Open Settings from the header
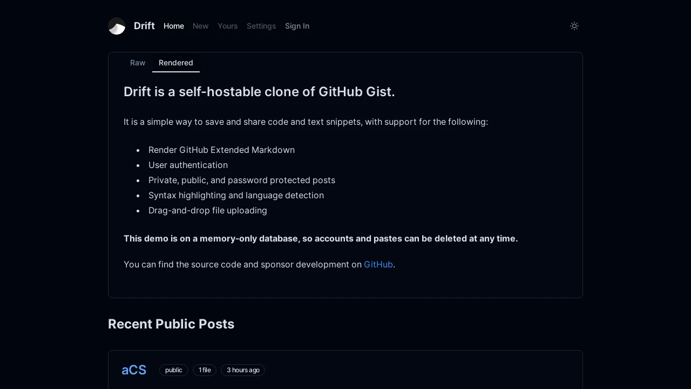 [x=261, y=26]
